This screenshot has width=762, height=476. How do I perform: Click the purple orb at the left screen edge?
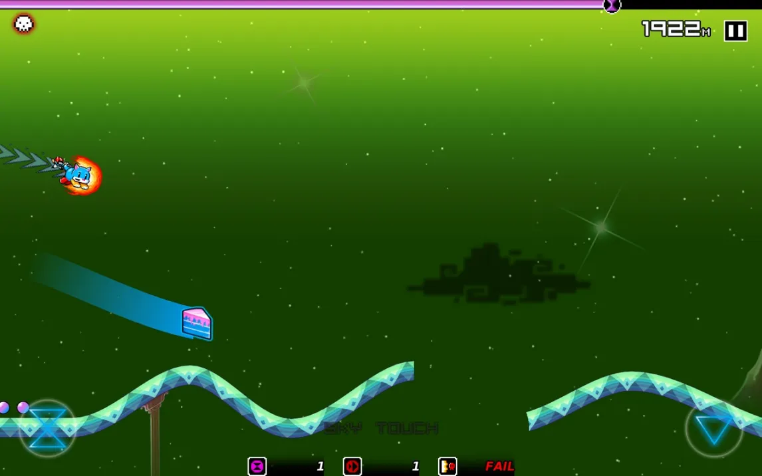coord(4,408)
